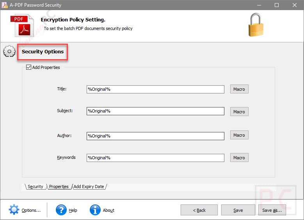Click the app icon in title bar
Image resolution: width=304 pixels, height=220 pixels.
click(x=5, y=5)
